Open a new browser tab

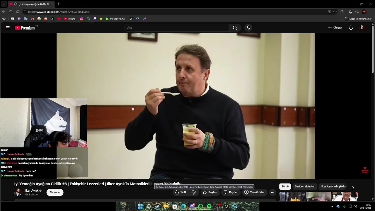pos(59,4)
